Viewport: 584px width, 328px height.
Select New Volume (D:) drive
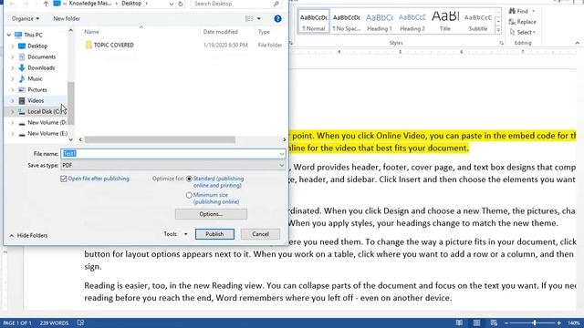47,122
